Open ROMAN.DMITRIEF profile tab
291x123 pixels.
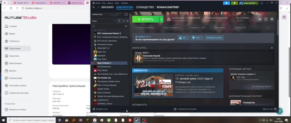168,7
